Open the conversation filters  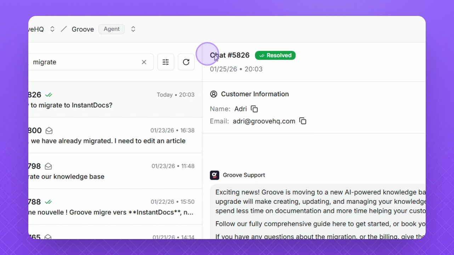166,62
